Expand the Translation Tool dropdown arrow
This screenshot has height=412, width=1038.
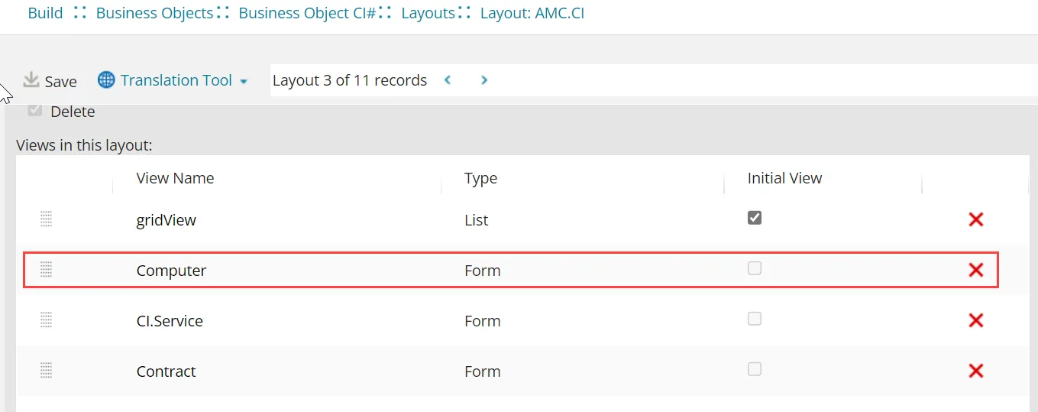tap(244, 81)
